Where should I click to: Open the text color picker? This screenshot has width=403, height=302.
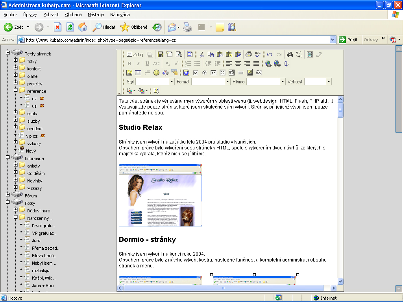tap(130, 91)
